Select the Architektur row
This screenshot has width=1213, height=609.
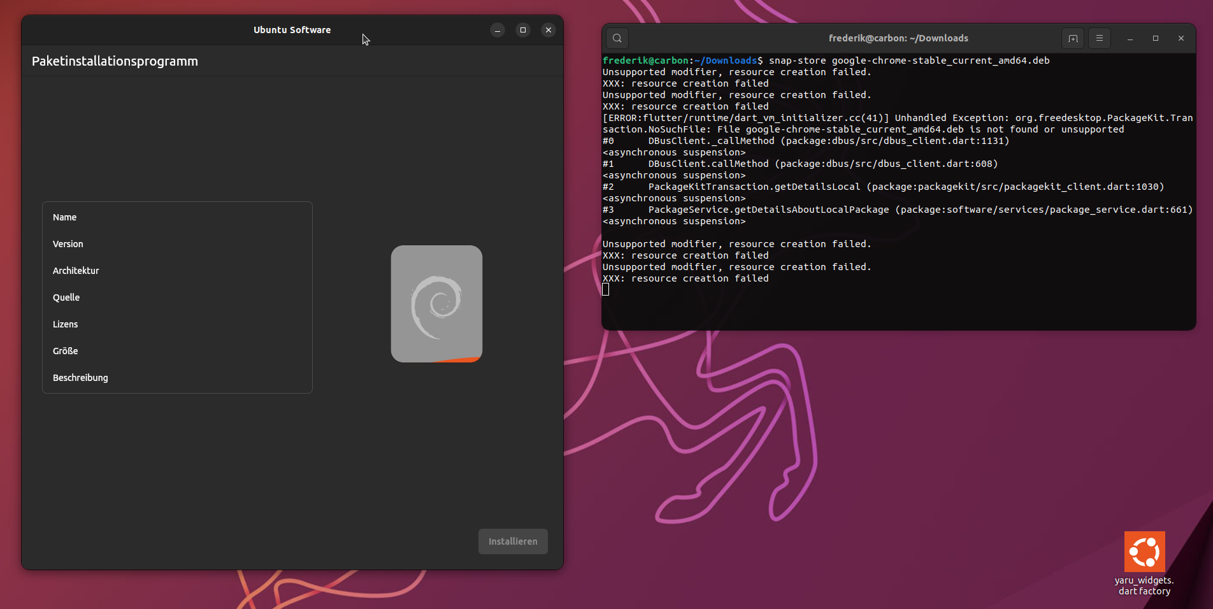(x=177, y=271)
